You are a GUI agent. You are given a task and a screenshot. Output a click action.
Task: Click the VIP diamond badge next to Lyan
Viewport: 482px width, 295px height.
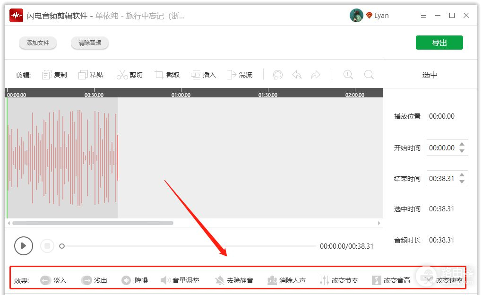click(x=369, y=16)
